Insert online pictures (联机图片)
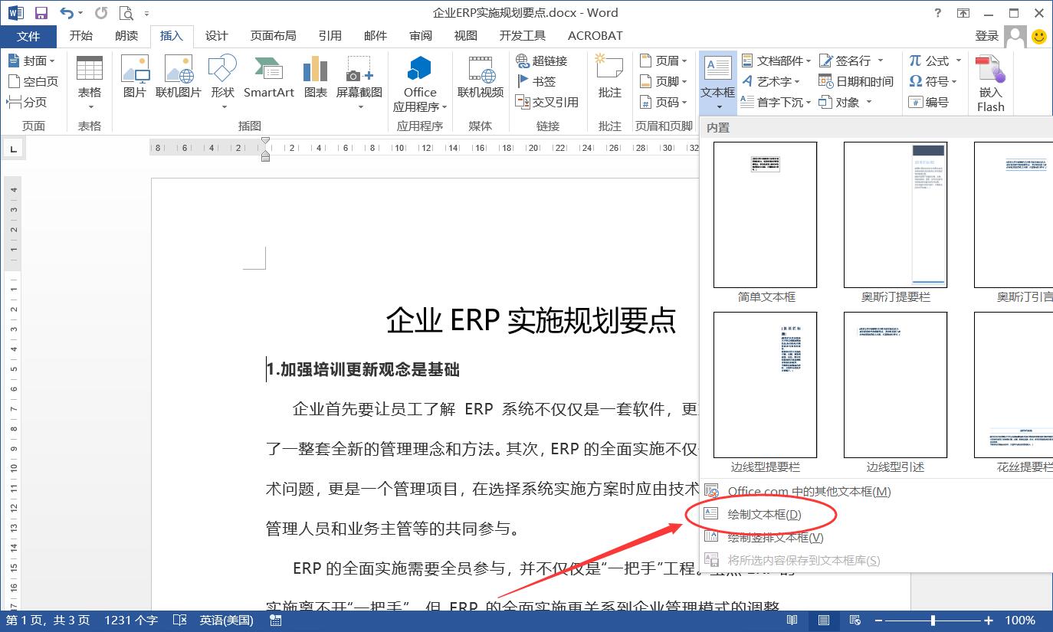The height and width of the screenshot is (632, 1053). (x=179, y=77)
